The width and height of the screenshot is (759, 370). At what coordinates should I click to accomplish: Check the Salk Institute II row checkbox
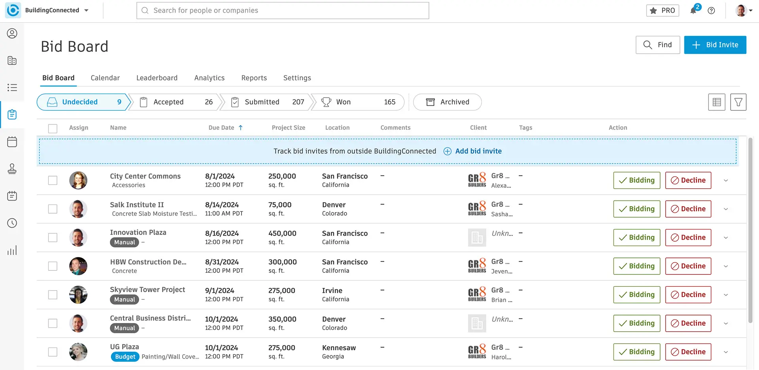click(x=53, y=209)
